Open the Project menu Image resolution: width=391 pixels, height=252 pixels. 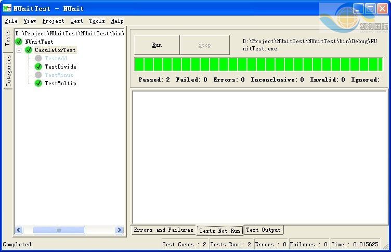click(53, 21)
